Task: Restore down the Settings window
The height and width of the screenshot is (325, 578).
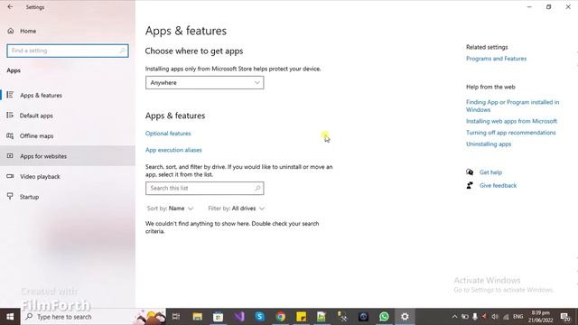Action: pyautogui.click(x=548, y=7)
